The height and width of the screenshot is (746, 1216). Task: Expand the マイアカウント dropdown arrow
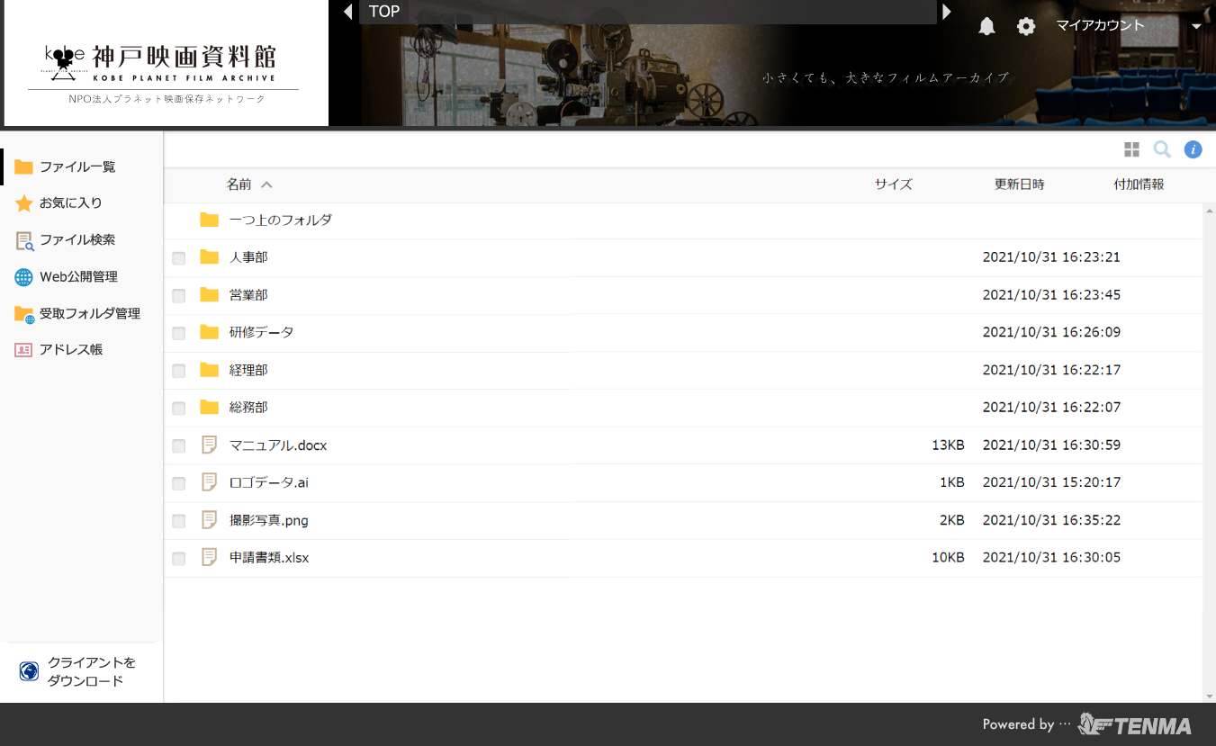1196,26
